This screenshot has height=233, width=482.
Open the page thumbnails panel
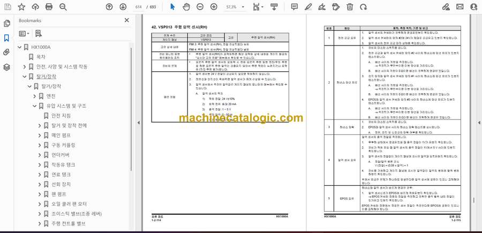[6, 24]
